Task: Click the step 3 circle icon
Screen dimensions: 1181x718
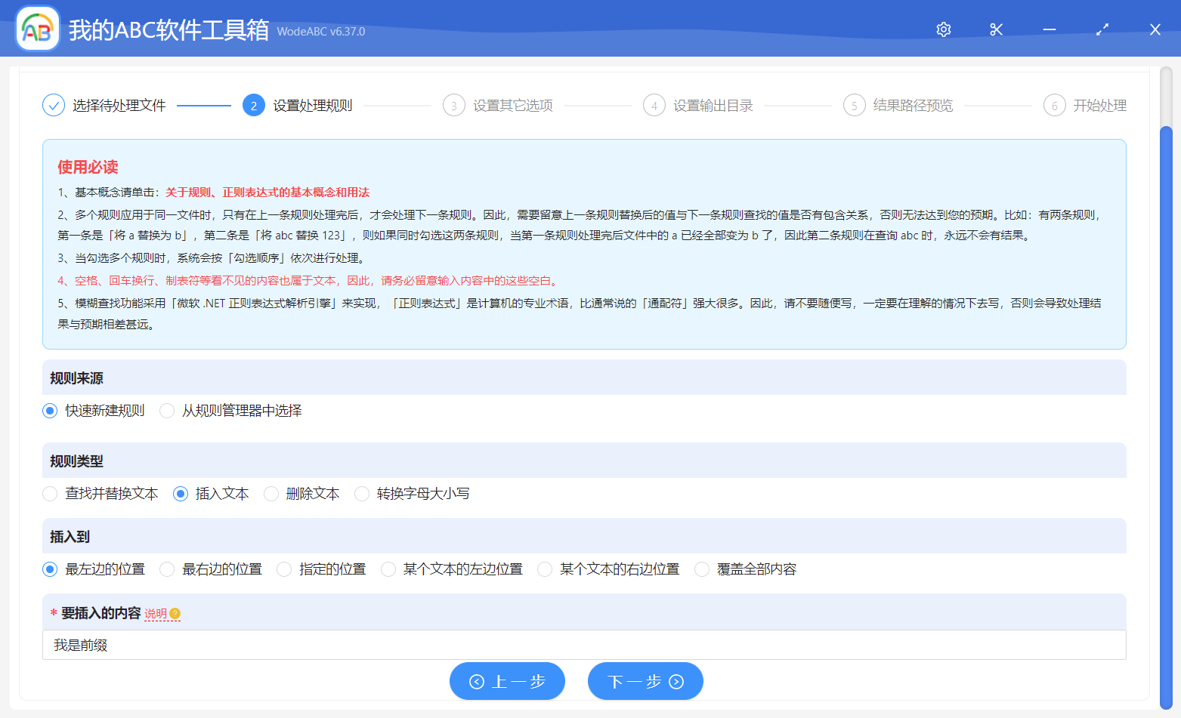Action: coord(453,106)
